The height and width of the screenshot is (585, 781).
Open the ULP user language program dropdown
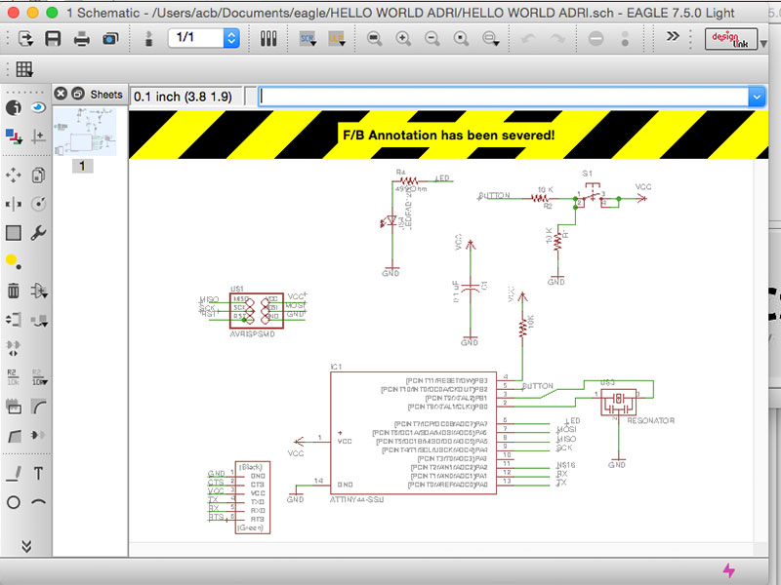tap(337, 38)
